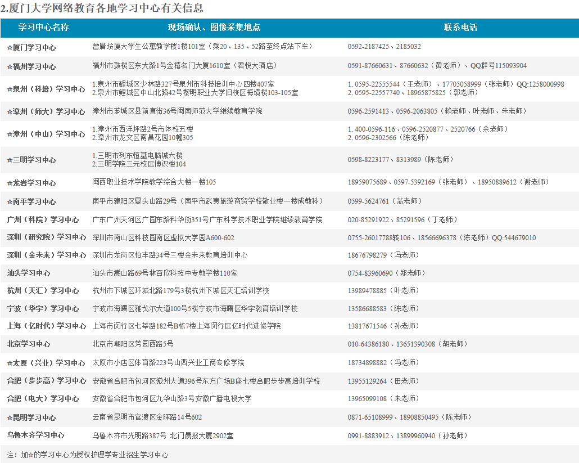Click the footnote 加☆的学习中心为授权护理学专业招生学习中心
This screenshot has width=579, height=463.
tap(88, 455)
